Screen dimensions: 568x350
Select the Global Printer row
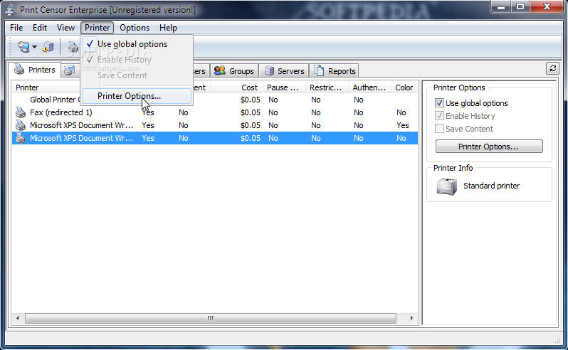tap(215, 100)
